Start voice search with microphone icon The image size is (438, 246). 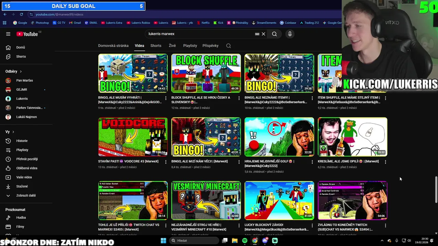pyautogui.click(x=290, y=34)
